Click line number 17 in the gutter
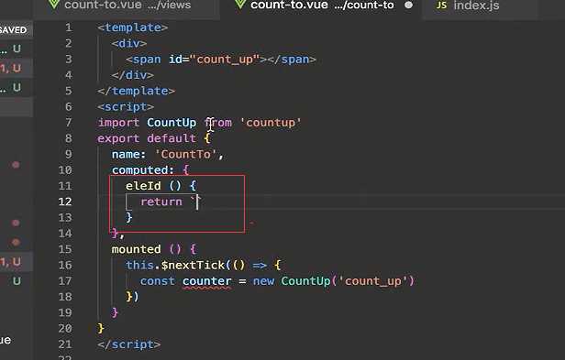The width and height of the screenshot is (565, 360). 65,281
